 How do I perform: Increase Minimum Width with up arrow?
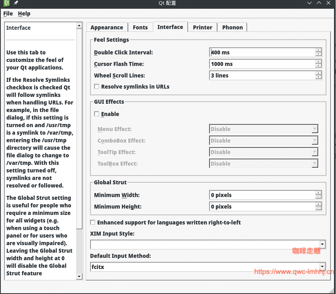pos(319,193)
